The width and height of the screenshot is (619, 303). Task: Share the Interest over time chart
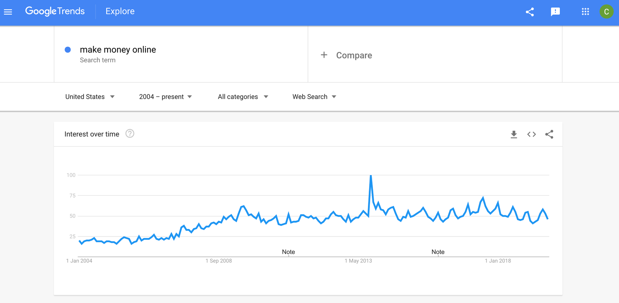point(549,134)
